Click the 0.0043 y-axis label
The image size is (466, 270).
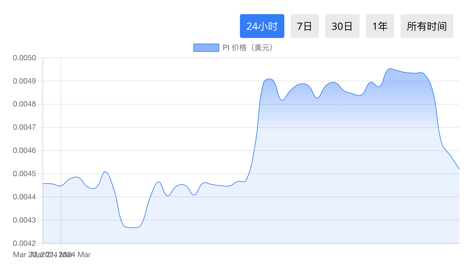point(25,220)
